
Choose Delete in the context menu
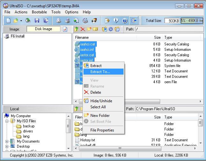(x=103, y=92)
